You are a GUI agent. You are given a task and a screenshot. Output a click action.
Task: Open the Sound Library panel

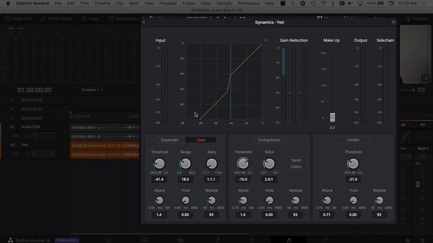[x=124, y=19]
